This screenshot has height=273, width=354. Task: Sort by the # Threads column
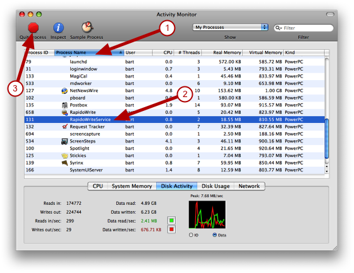pos(187,52)
